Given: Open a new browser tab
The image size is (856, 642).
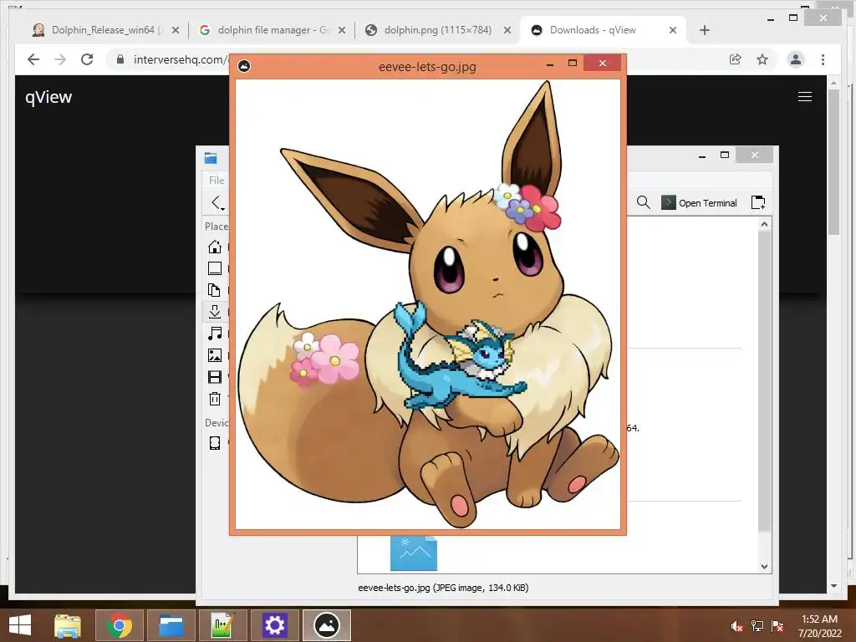Looking at the screenshot, I should pyautogui.click(x=705, y=30).
